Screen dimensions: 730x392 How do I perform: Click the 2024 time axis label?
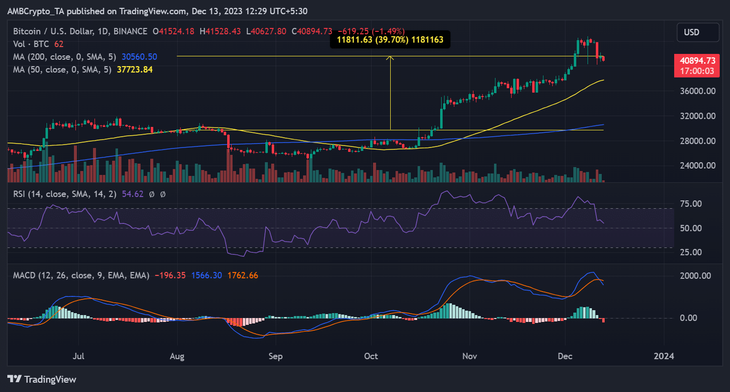(664, 356)
